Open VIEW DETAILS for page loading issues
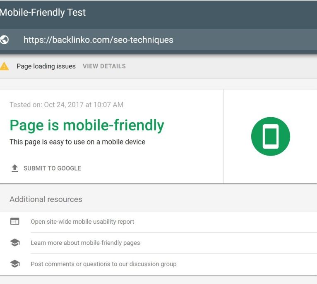Image resolution: width=317 pixels, height=284 pixels. pyautogui.click(x=104, y=66)
